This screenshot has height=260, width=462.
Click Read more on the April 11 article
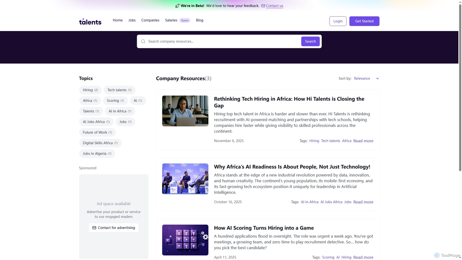point(363,257)
